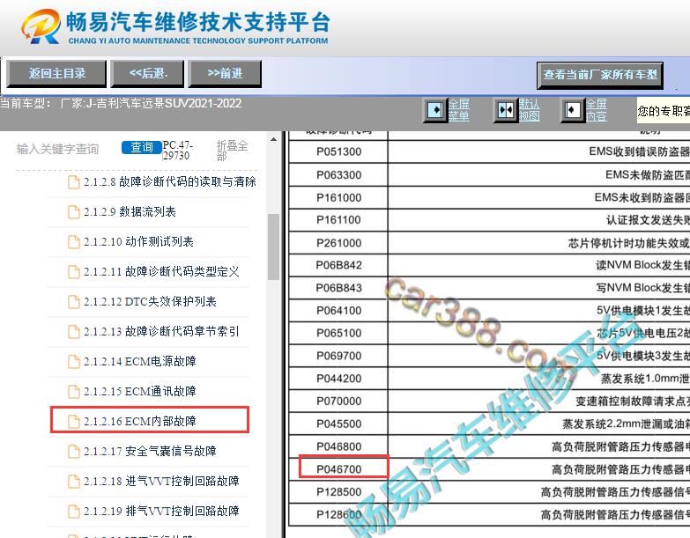
Task: Click the P070000 code cell
Action: 338,401
